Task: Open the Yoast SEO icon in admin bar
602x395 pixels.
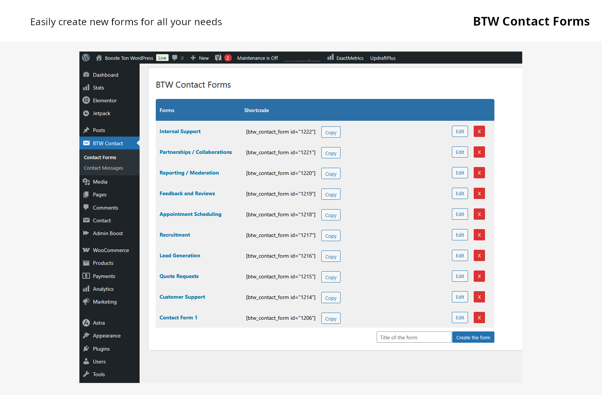Action: coord(218,58)
